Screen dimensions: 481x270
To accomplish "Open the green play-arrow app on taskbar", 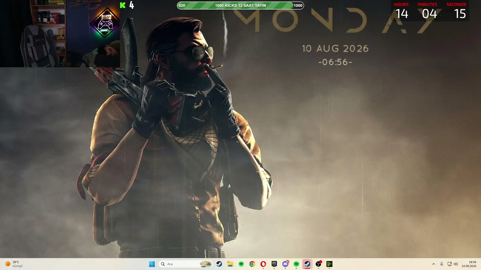I will [329, 264].
